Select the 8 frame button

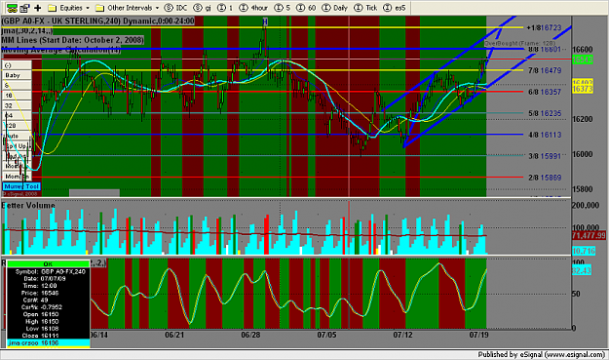coord(17,85)
